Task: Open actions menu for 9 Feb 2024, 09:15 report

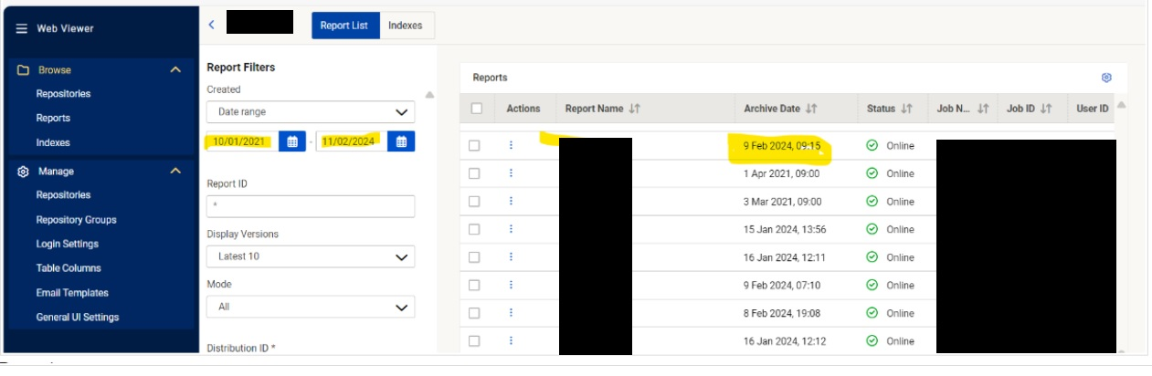Action: pyautogui.click(x=511, y=145)
